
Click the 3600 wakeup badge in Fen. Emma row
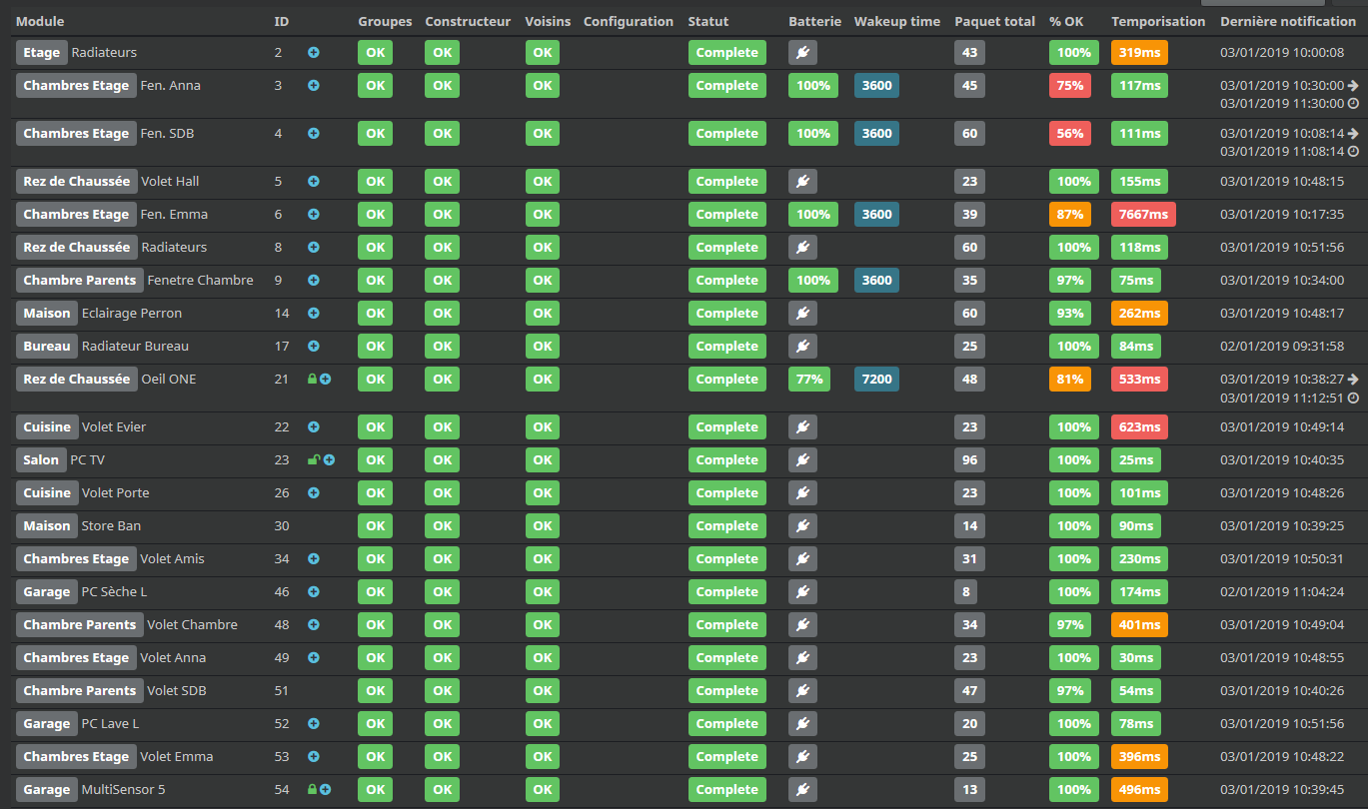[877, 215]
